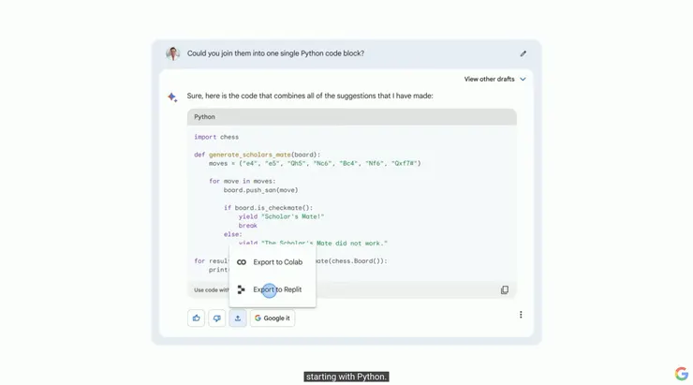This screenshot has width=693, height=385.
Task: Click the 'Use code with' caution text
Action: point(212,290)
